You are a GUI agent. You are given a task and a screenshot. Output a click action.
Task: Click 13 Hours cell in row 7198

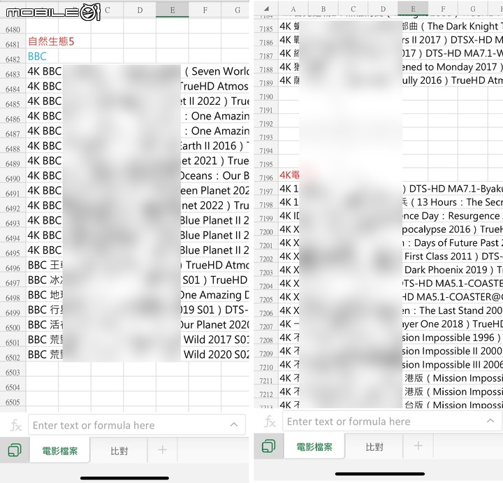point(453,202)
